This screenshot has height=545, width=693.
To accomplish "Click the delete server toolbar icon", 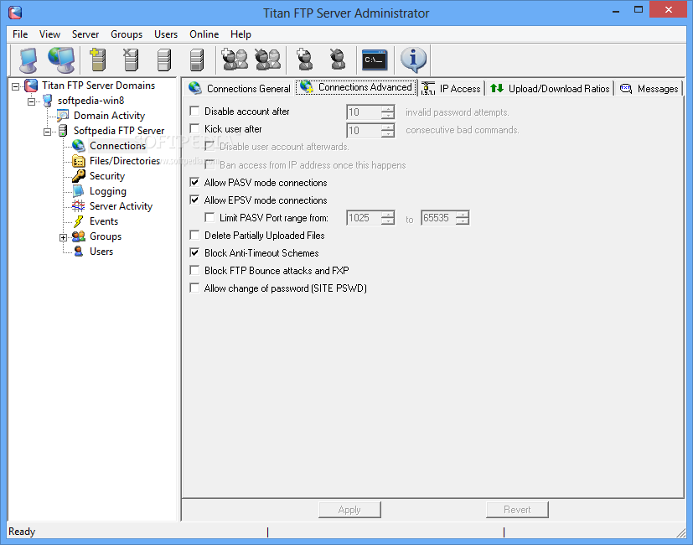I will coord(131,60).
